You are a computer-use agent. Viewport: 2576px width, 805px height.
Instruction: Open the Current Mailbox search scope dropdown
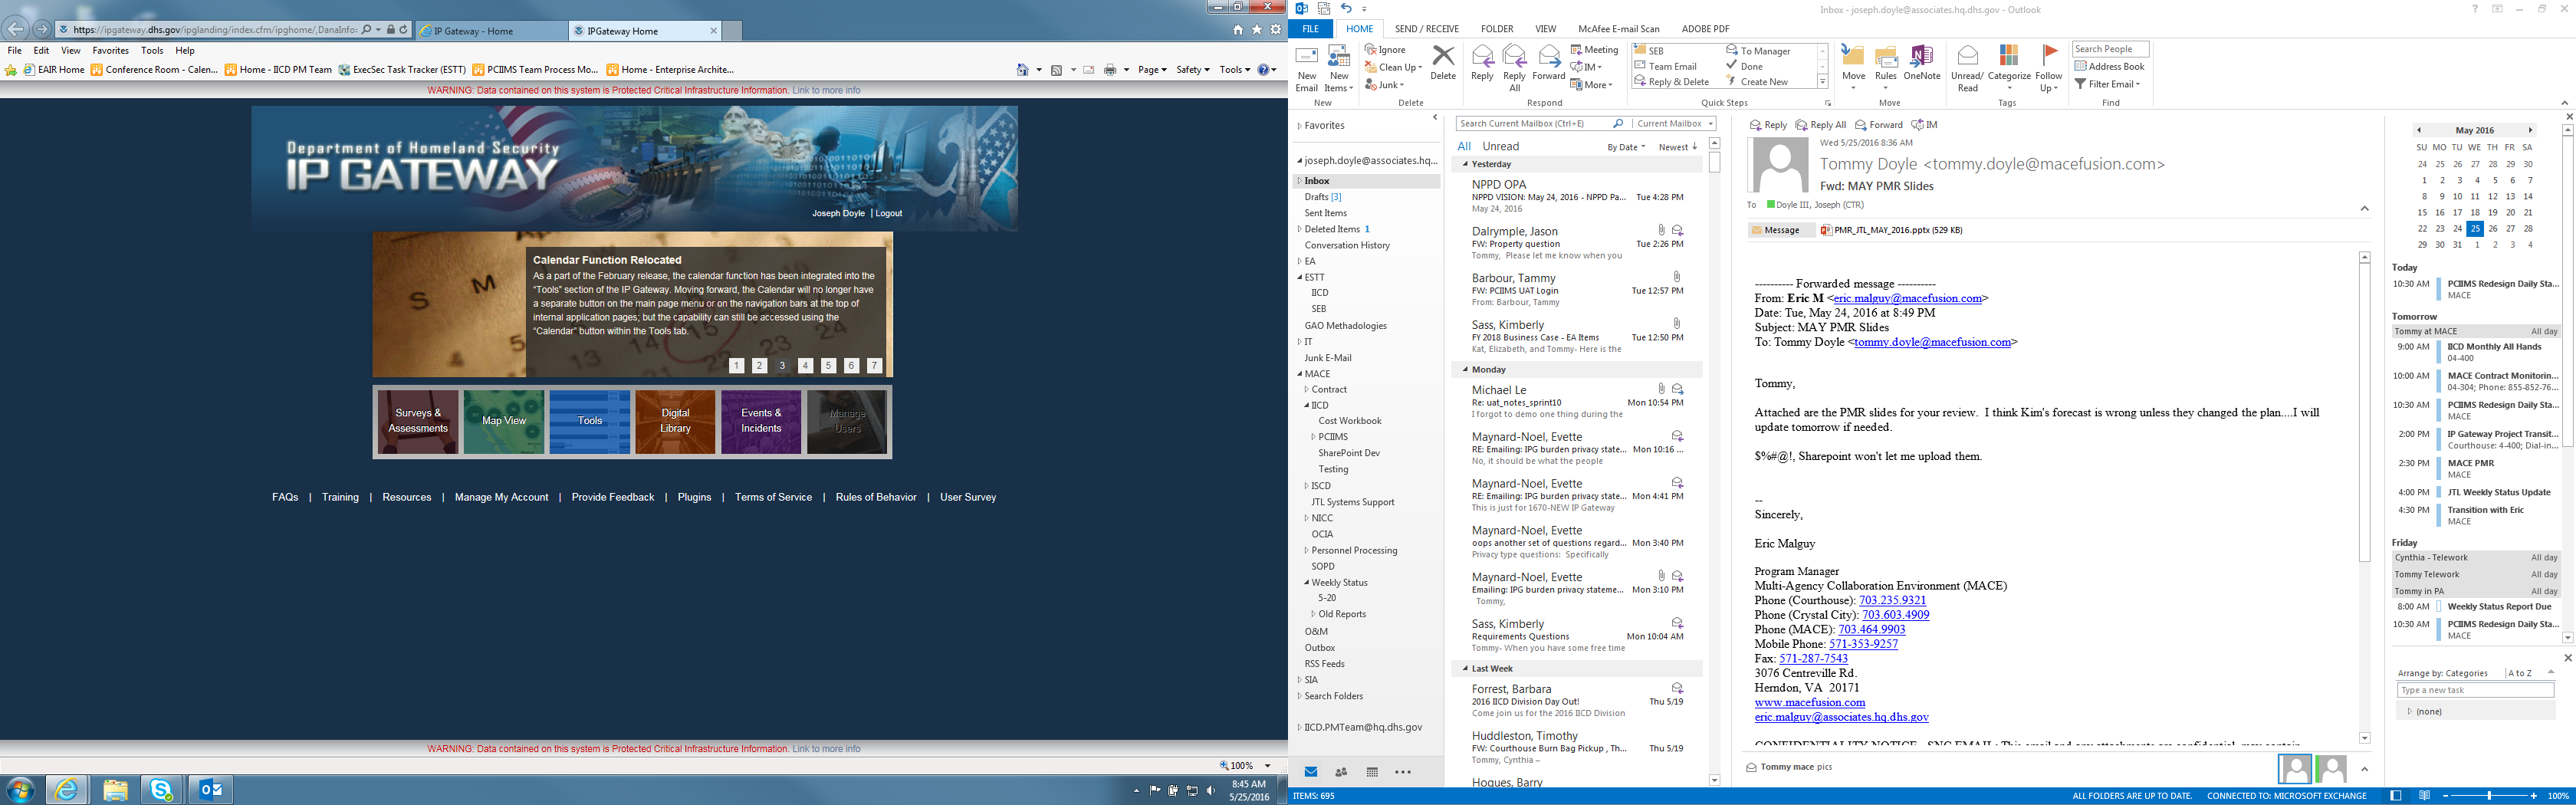[1674, 124]
